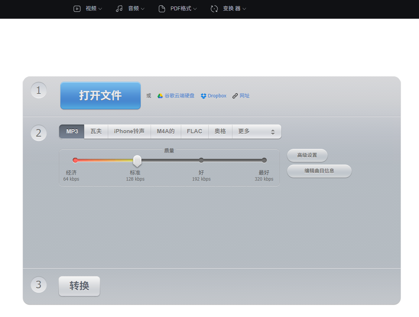Screen dimensions: 419x317
Task: Open the 高级设置 advanced settings panel
Action: tap(307, 155)
